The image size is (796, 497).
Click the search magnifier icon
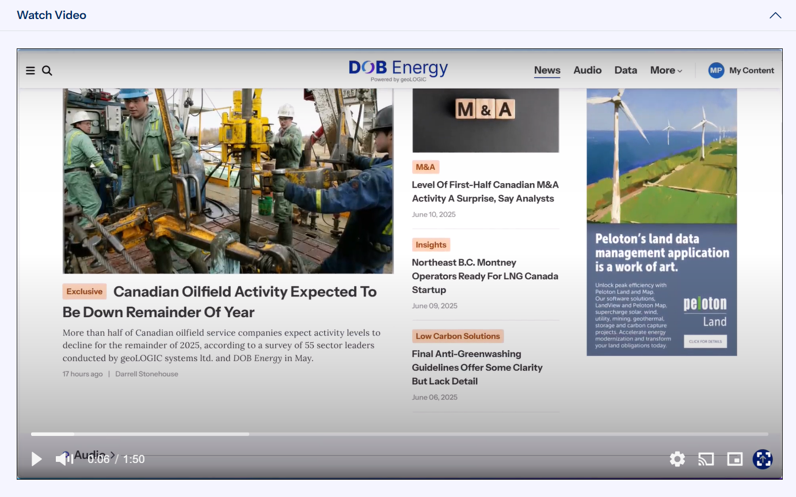[47, 71]
